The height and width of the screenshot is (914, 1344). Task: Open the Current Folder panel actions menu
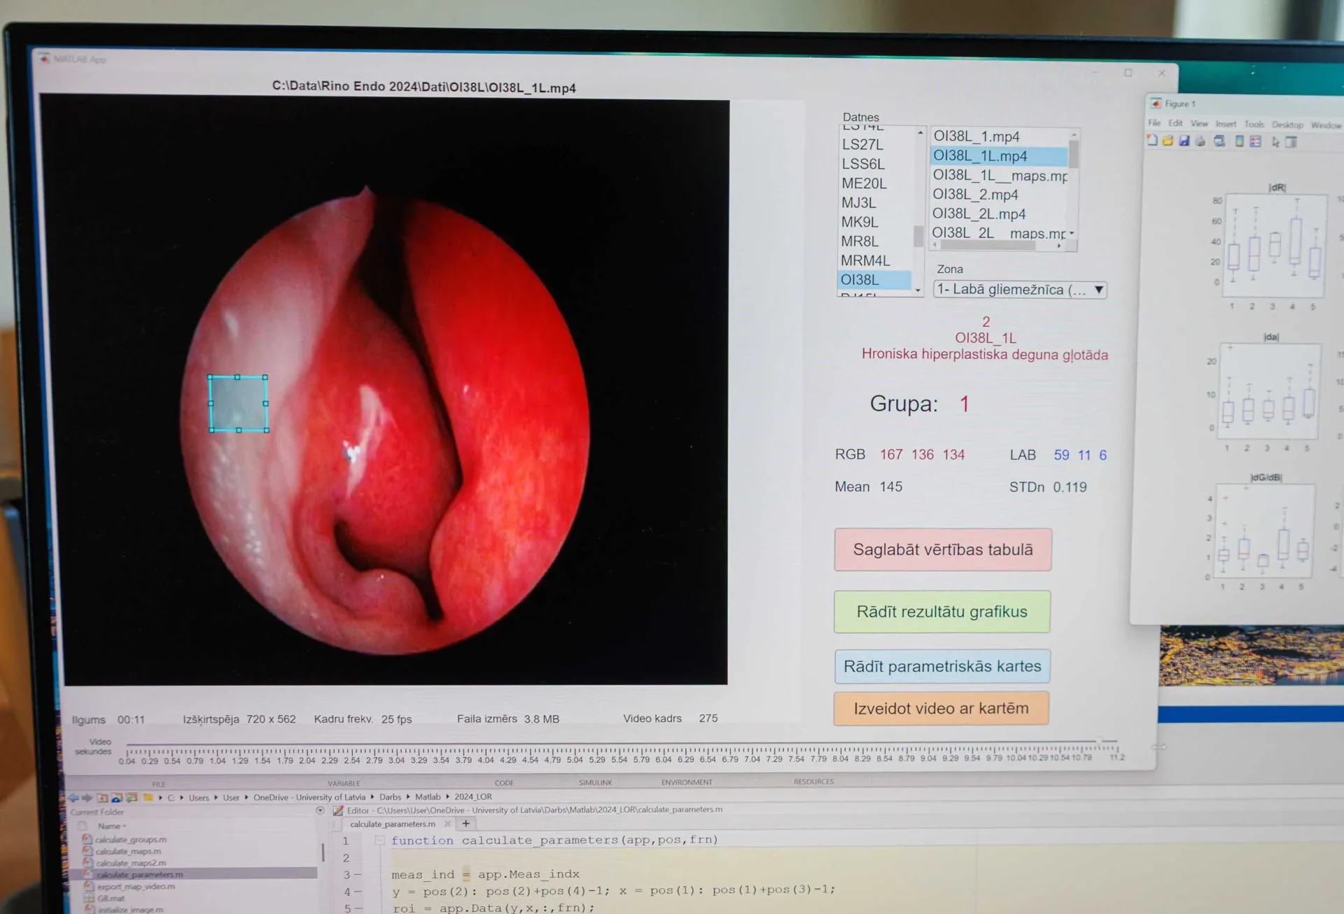[320, 811]
